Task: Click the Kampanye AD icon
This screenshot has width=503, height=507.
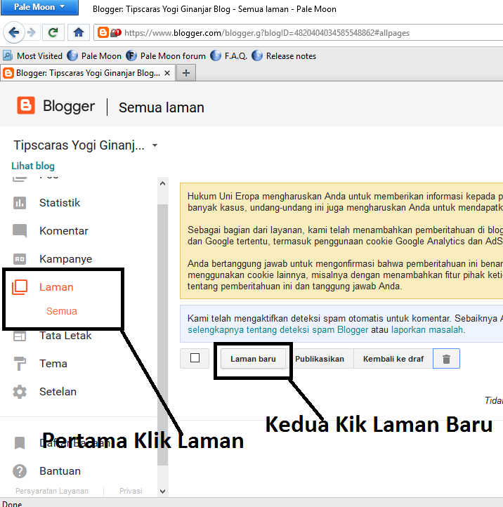Action: (20, 259)
